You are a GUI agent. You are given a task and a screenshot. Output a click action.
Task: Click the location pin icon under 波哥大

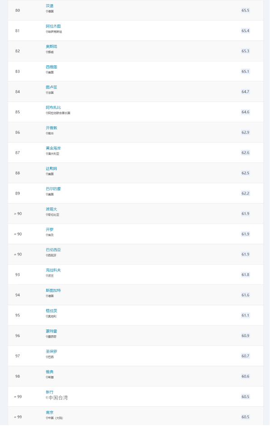click(47, 215)
